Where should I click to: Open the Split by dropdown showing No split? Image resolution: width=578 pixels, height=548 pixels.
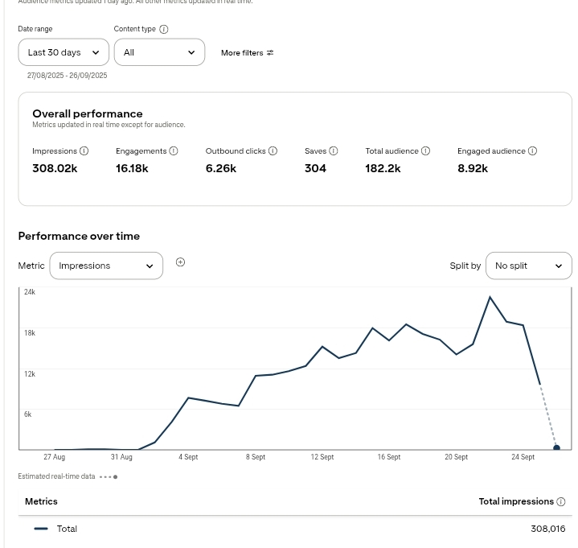[529, 266]
